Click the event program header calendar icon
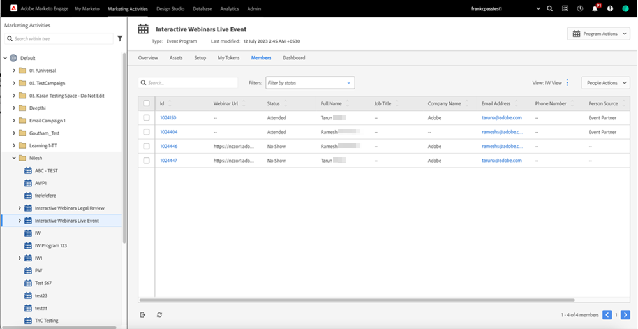638x329 pixels. [x=143, y=29]
